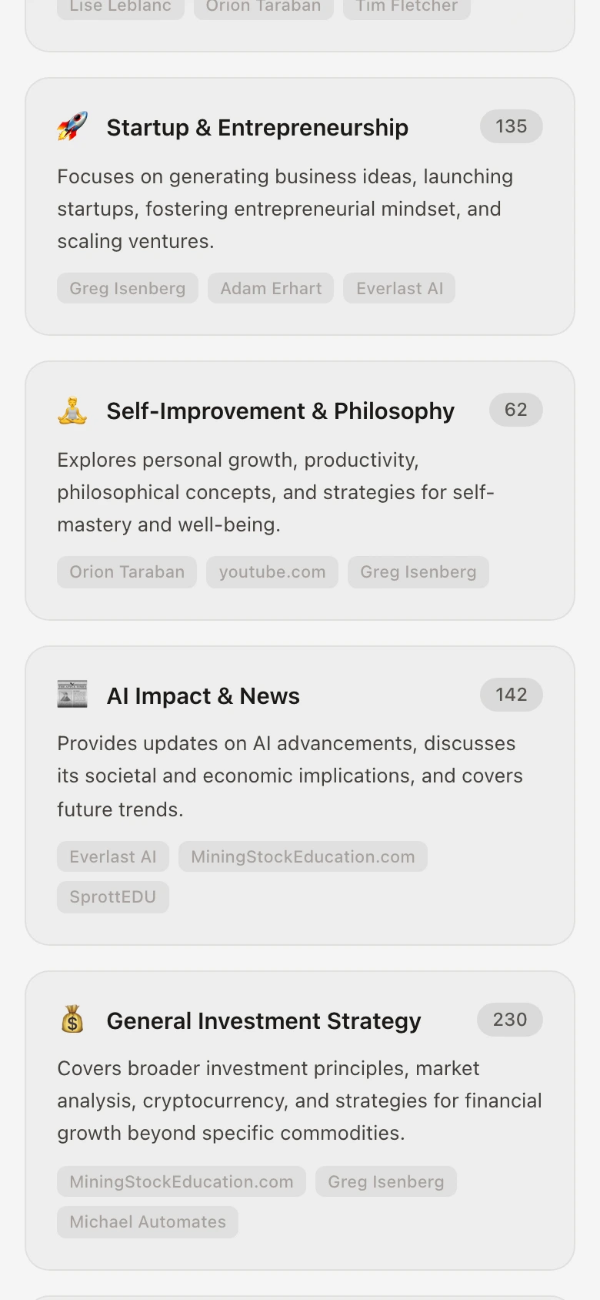
Task: Select the Adam Erhart tag
Action: click(x=271, y=288)
